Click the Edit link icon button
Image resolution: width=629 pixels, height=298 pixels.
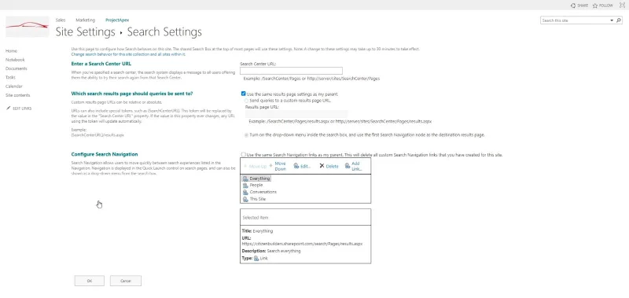click(x=296, y=166)
